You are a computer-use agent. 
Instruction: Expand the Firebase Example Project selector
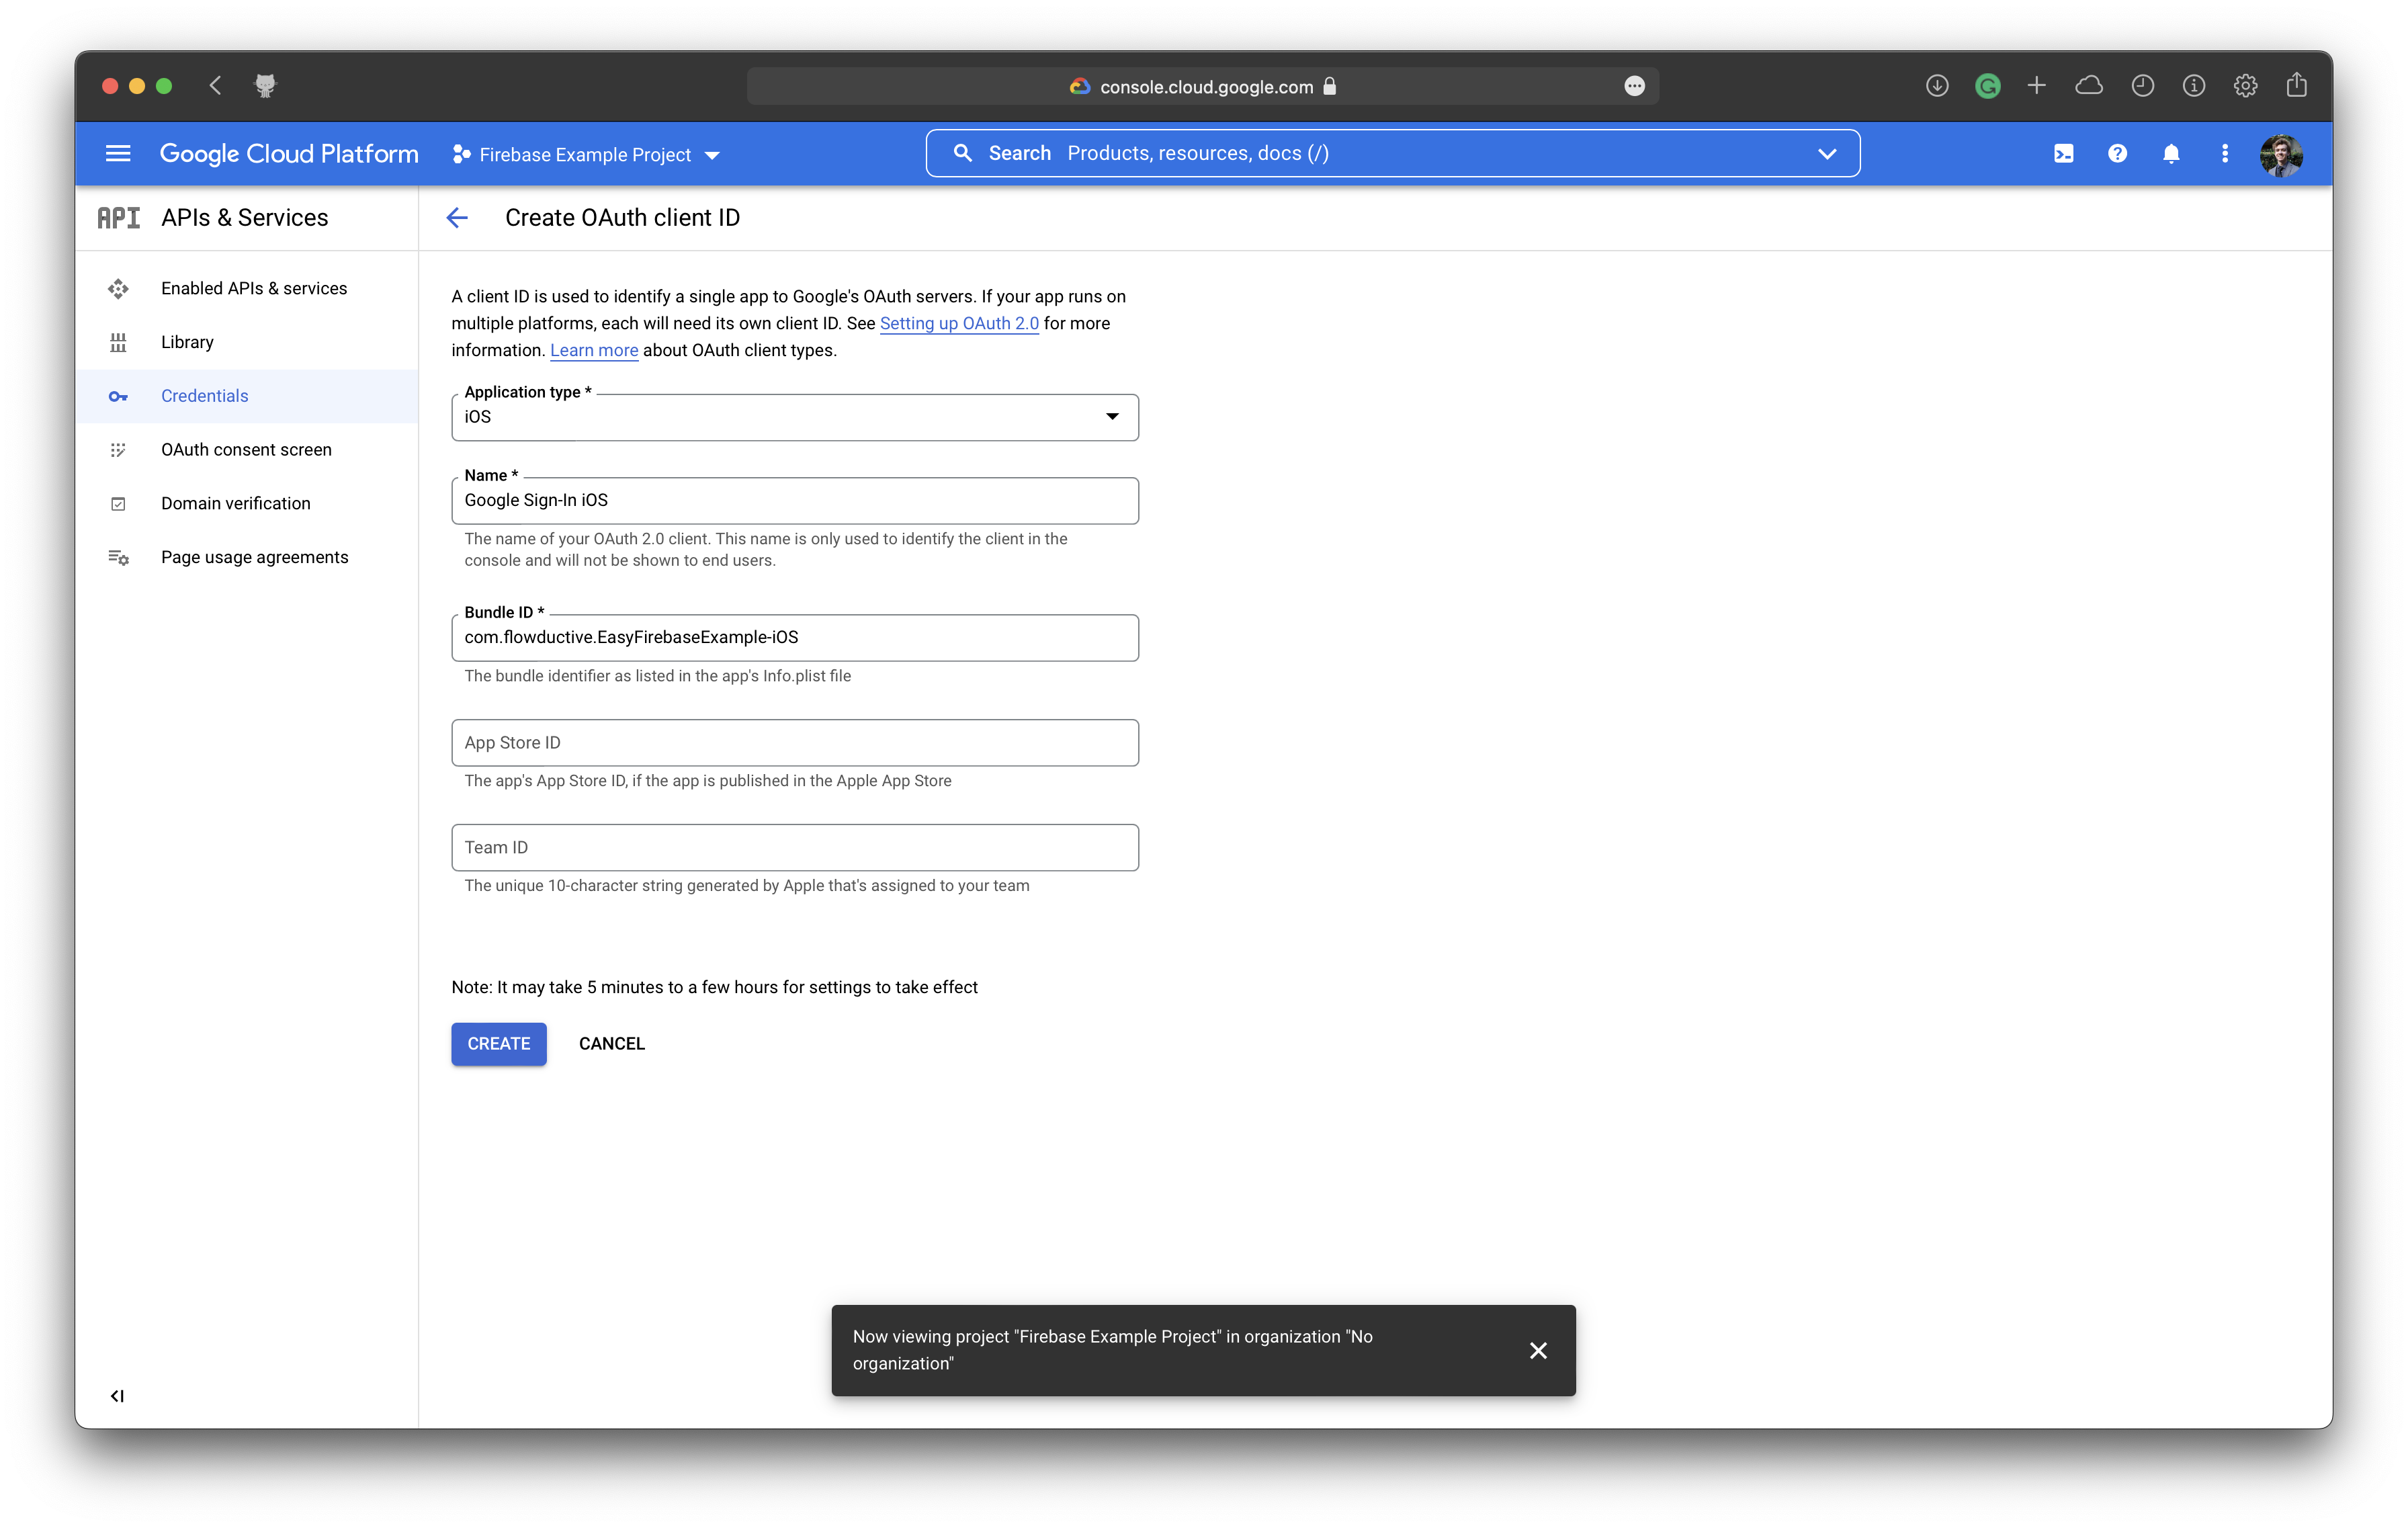click(x=587, y=155)
